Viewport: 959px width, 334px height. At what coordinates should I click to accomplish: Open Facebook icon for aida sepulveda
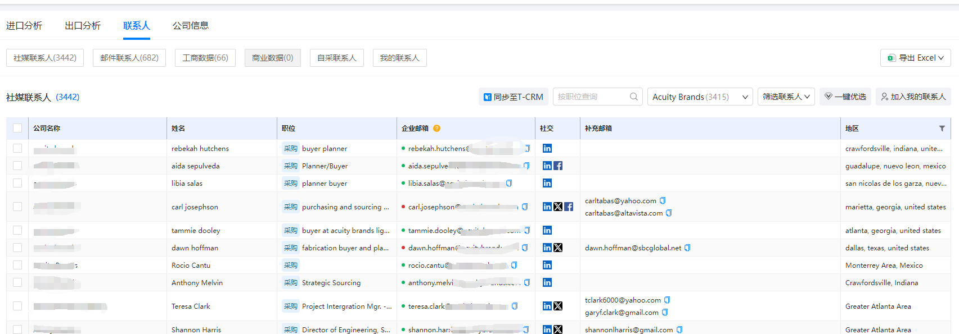pyautogui.click(x=558, y=166)
